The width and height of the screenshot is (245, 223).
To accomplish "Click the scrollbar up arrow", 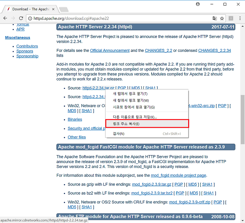I will (x=243, y=26).
